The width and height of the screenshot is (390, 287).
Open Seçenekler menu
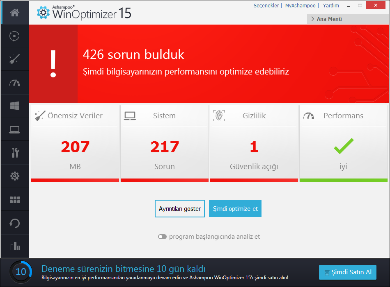[266, 5]
